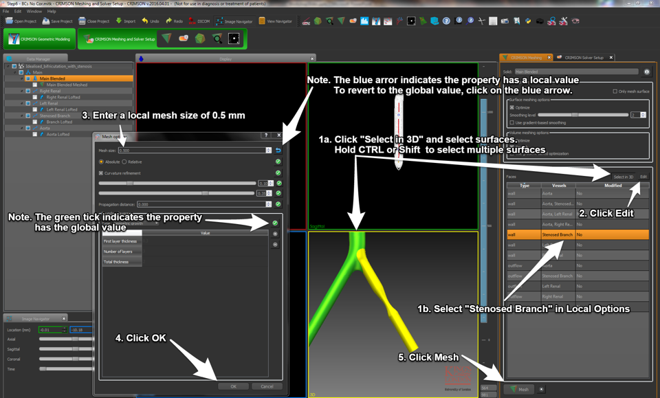Enable the Only mesh surface checkbox
Viewport: 660px width, 398px height.
[615, 91]
